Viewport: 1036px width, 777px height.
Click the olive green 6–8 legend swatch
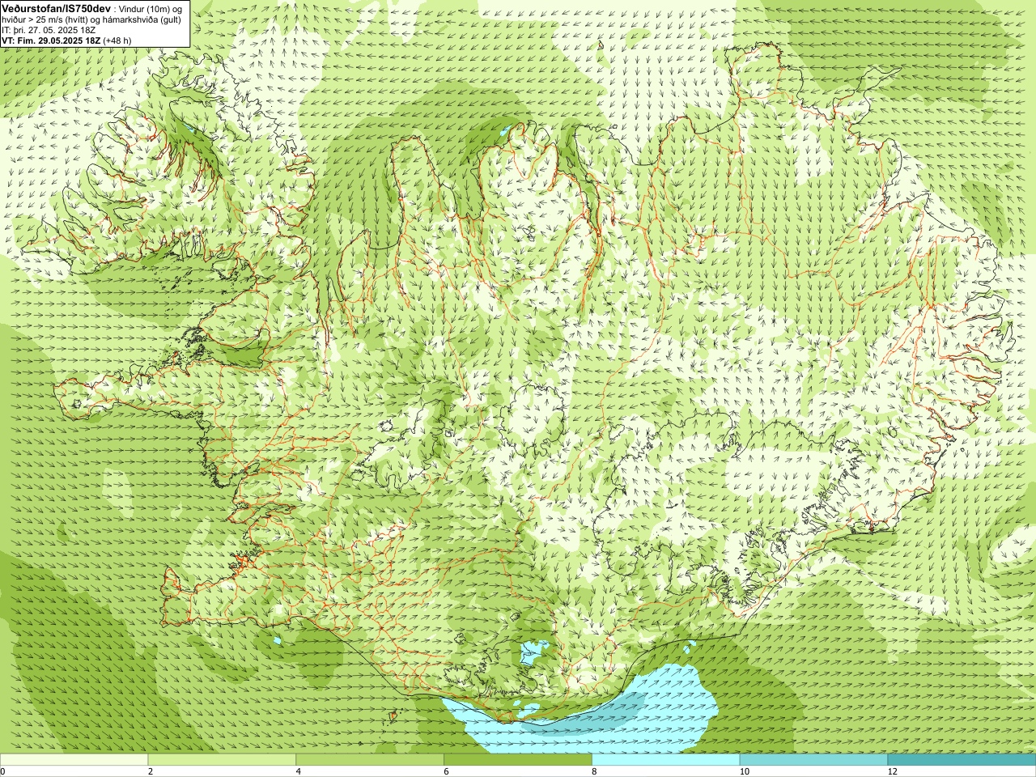tap(518, 759)
